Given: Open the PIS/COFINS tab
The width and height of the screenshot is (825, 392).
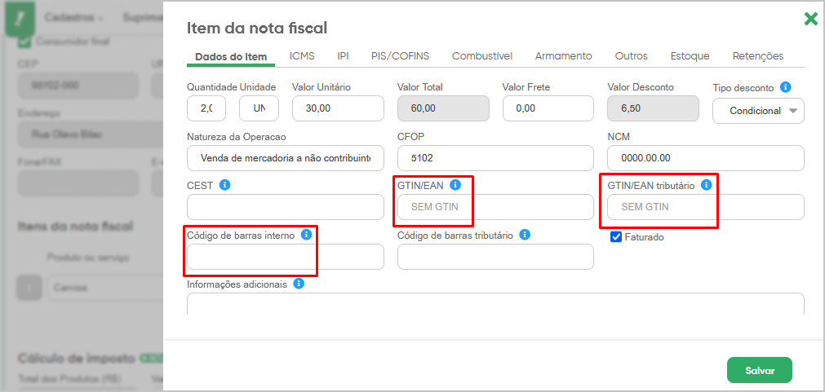Looking at the screenshot, I should coord(400,56).
